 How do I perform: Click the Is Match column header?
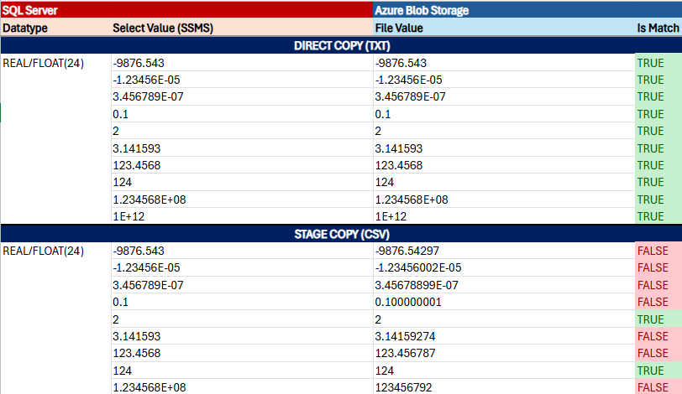658,28
